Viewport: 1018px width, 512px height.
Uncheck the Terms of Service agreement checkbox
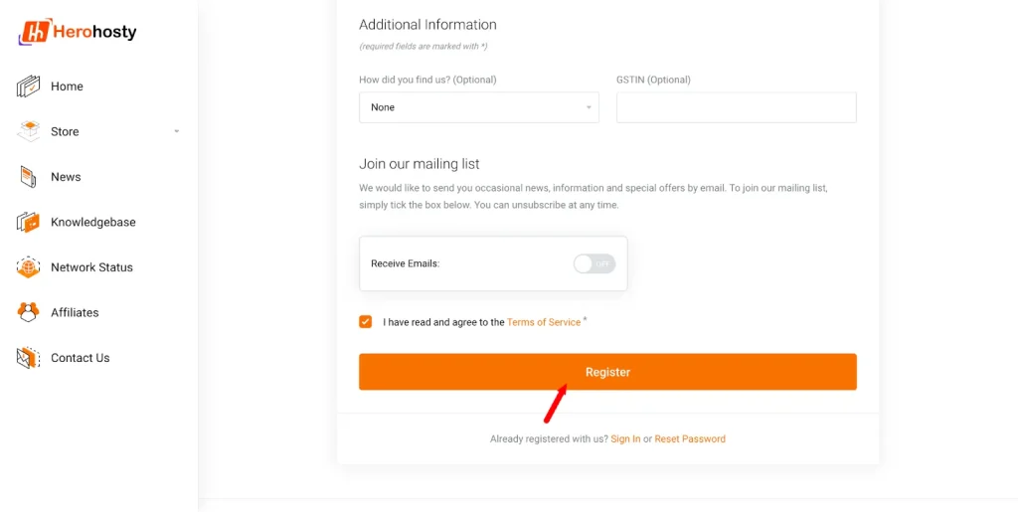coord(366,322)
